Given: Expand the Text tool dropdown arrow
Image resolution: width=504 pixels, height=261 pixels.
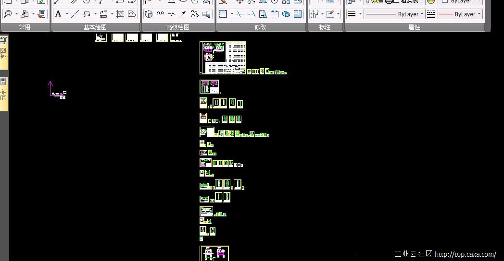Looking at the screenshot, I should (67, 14).
